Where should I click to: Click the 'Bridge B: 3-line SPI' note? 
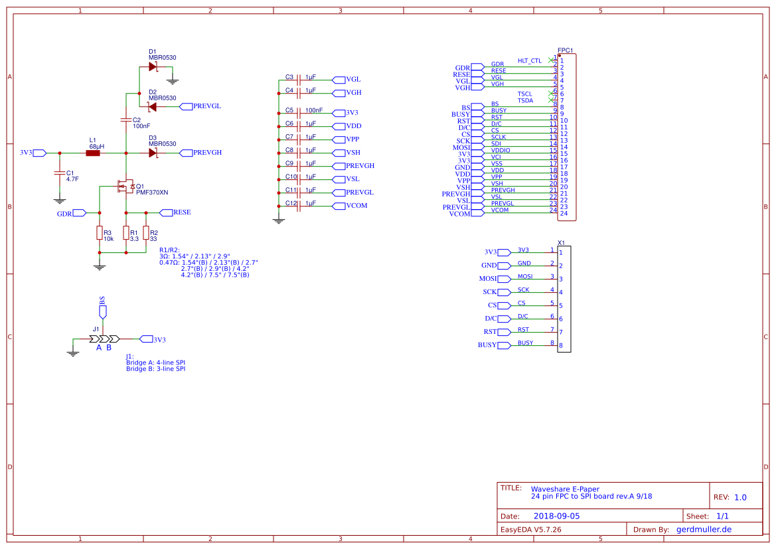click(155, 369)
